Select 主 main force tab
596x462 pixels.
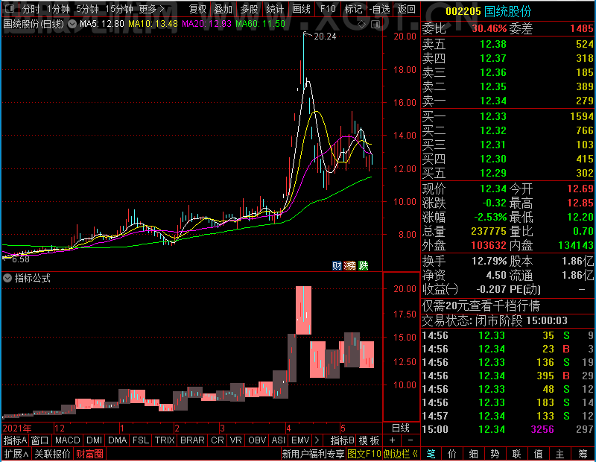(560, 454)
